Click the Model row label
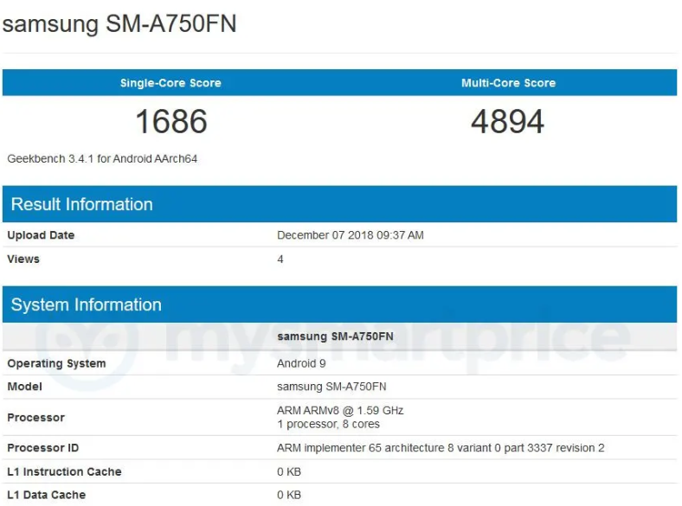This screenshot has width=682, height=506. [25, 387]
